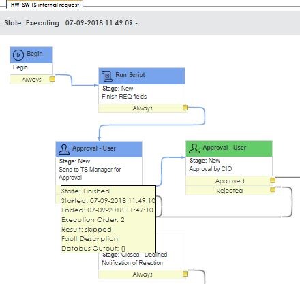Image resolution: width=300 pixels, height=284 pixels.
Task: Click the 'Started: 07-09-2018 11:49:10' tooltip line
Action: [108, 201]
